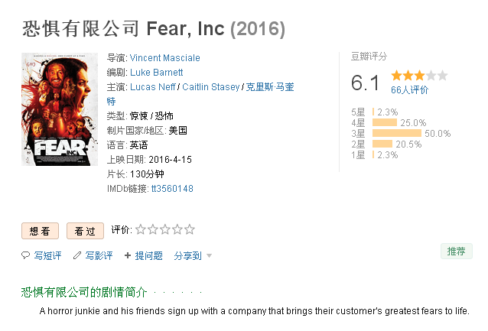Click the green 推荐 recommend button
488x331 pixels.
(x=456, y=251)
